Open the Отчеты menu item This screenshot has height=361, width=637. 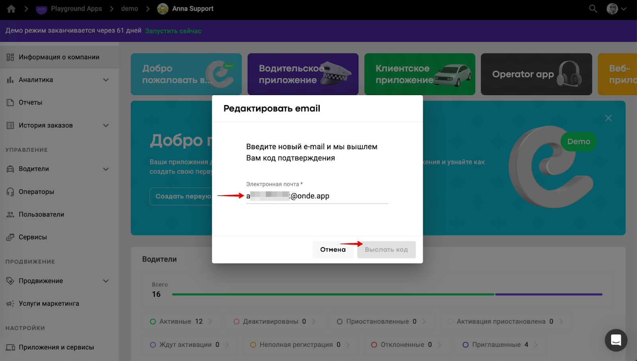pos(59,102)
